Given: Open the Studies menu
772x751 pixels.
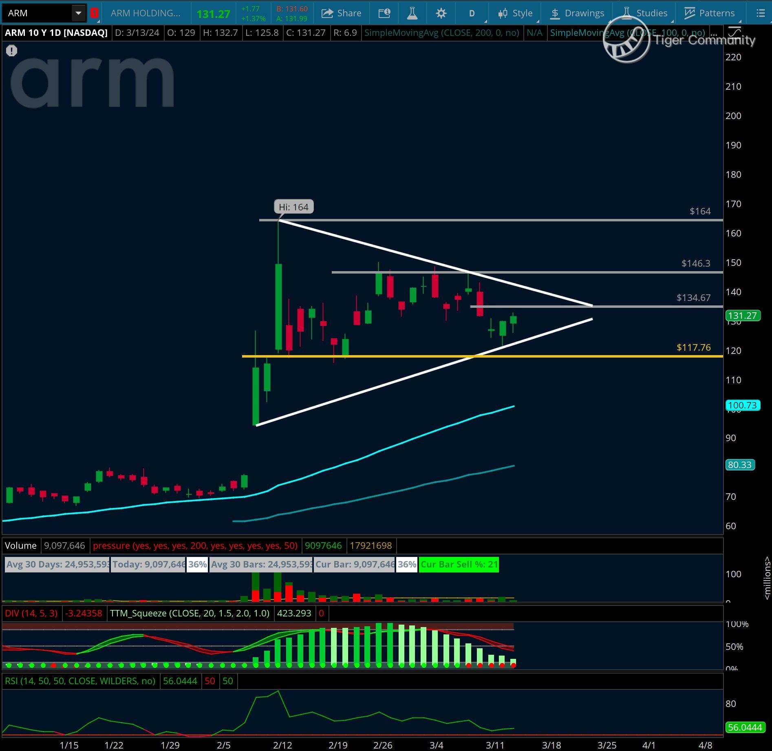Looking at the screenshot, I should point(645,13).
